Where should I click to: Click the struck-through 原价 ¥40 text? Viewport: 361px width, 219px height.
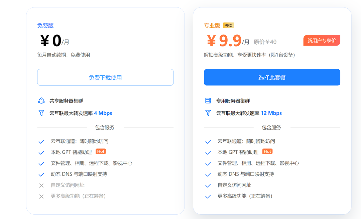(x=265, y=42)
